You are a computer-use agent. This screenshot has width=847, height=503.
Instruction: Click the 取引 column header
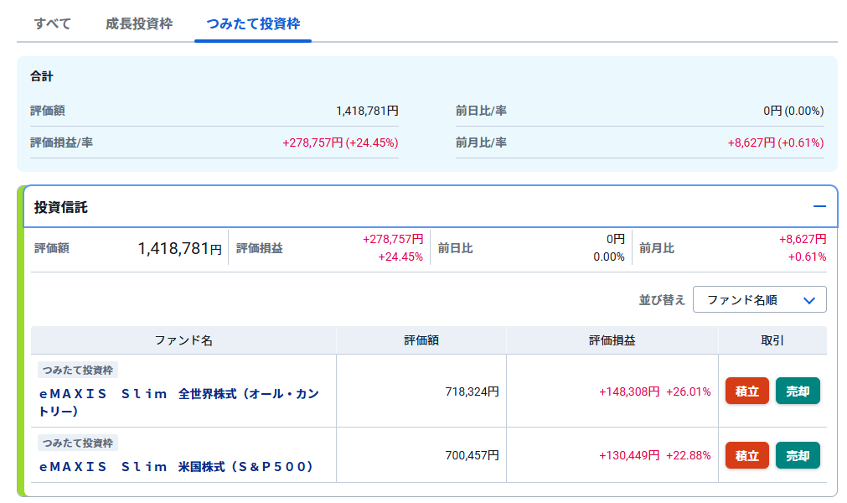772,340
